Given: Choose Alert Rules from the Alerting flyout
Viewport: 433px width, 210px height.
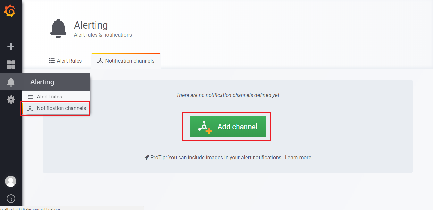Looking at the screenshot, I should pos(49,97).
